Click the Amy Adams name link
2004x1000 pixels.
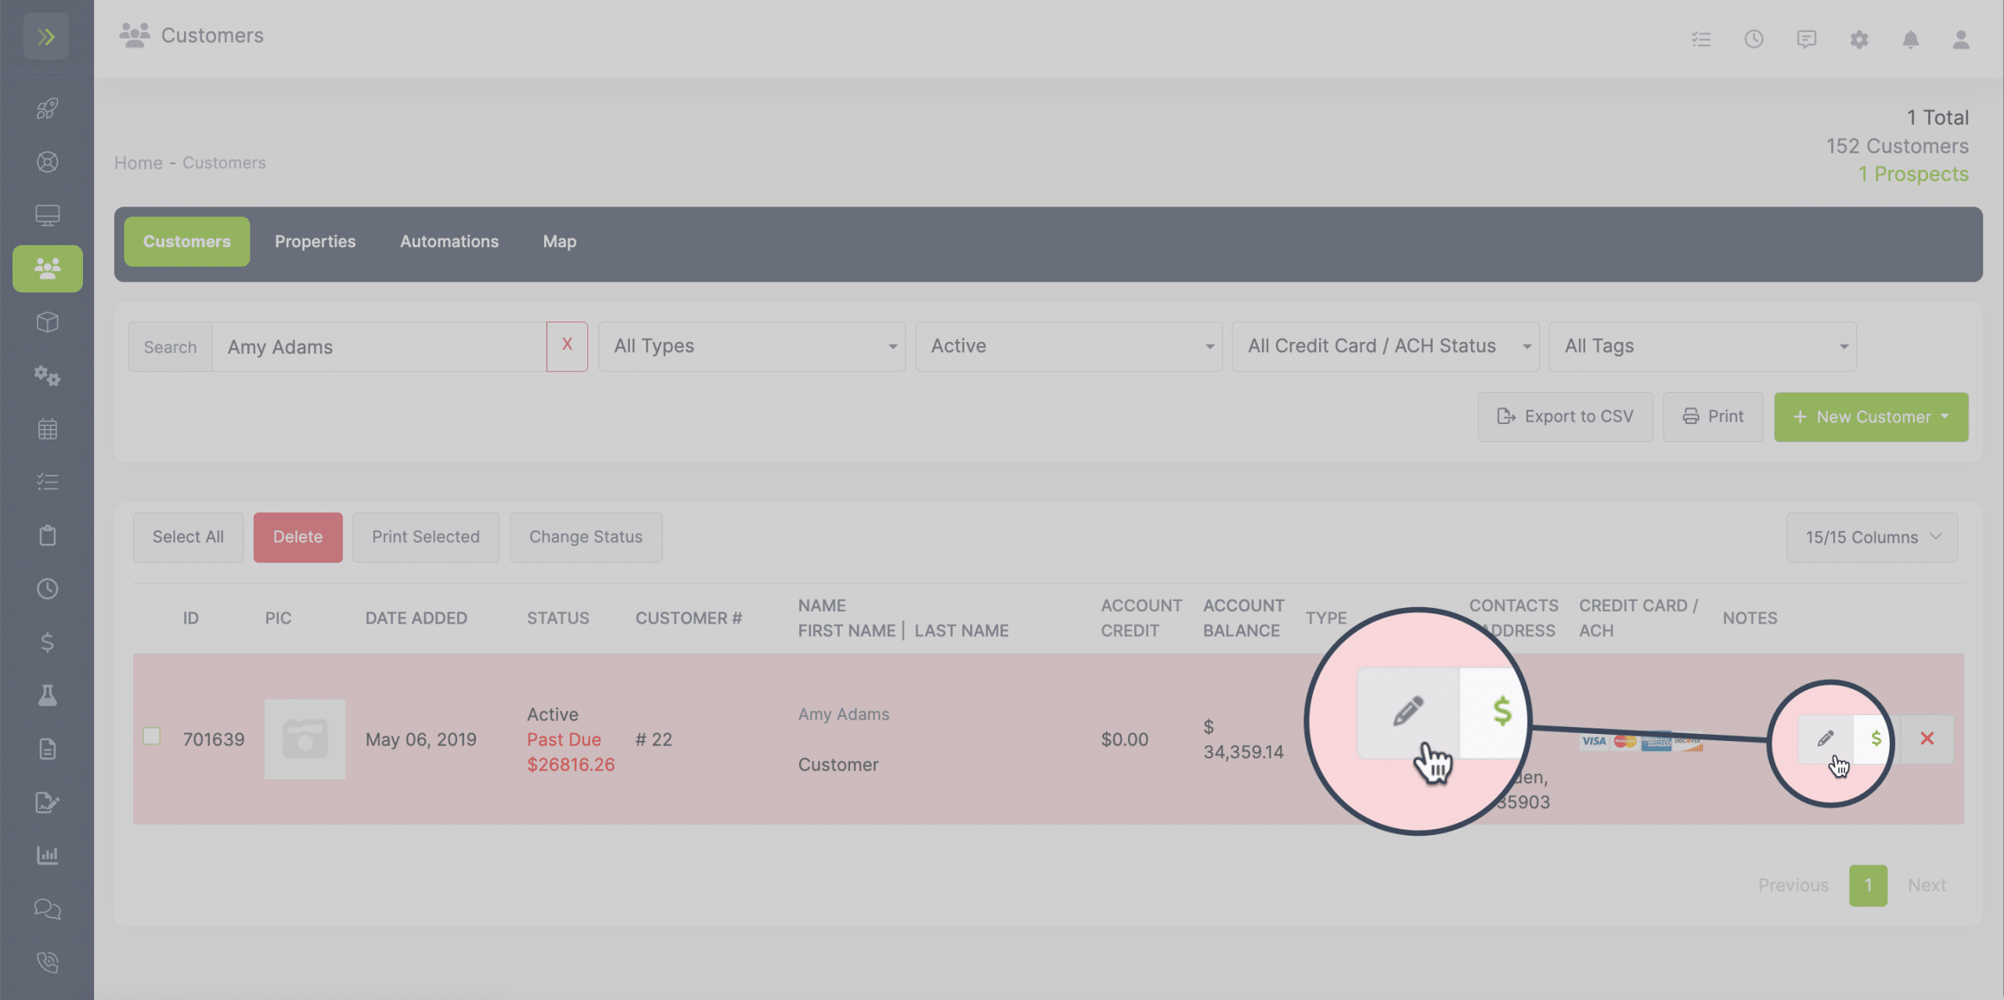[x=844, y=714]
